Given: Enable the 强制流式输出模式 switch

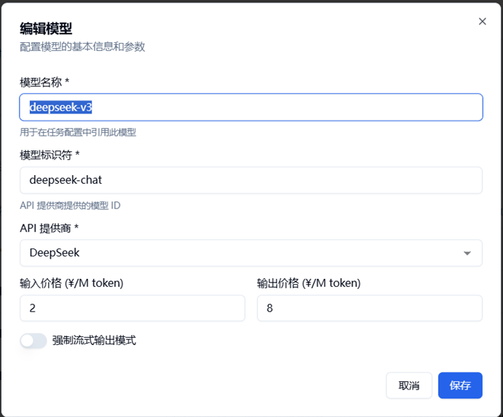Looking at the screenshot, I should [33, 341].
